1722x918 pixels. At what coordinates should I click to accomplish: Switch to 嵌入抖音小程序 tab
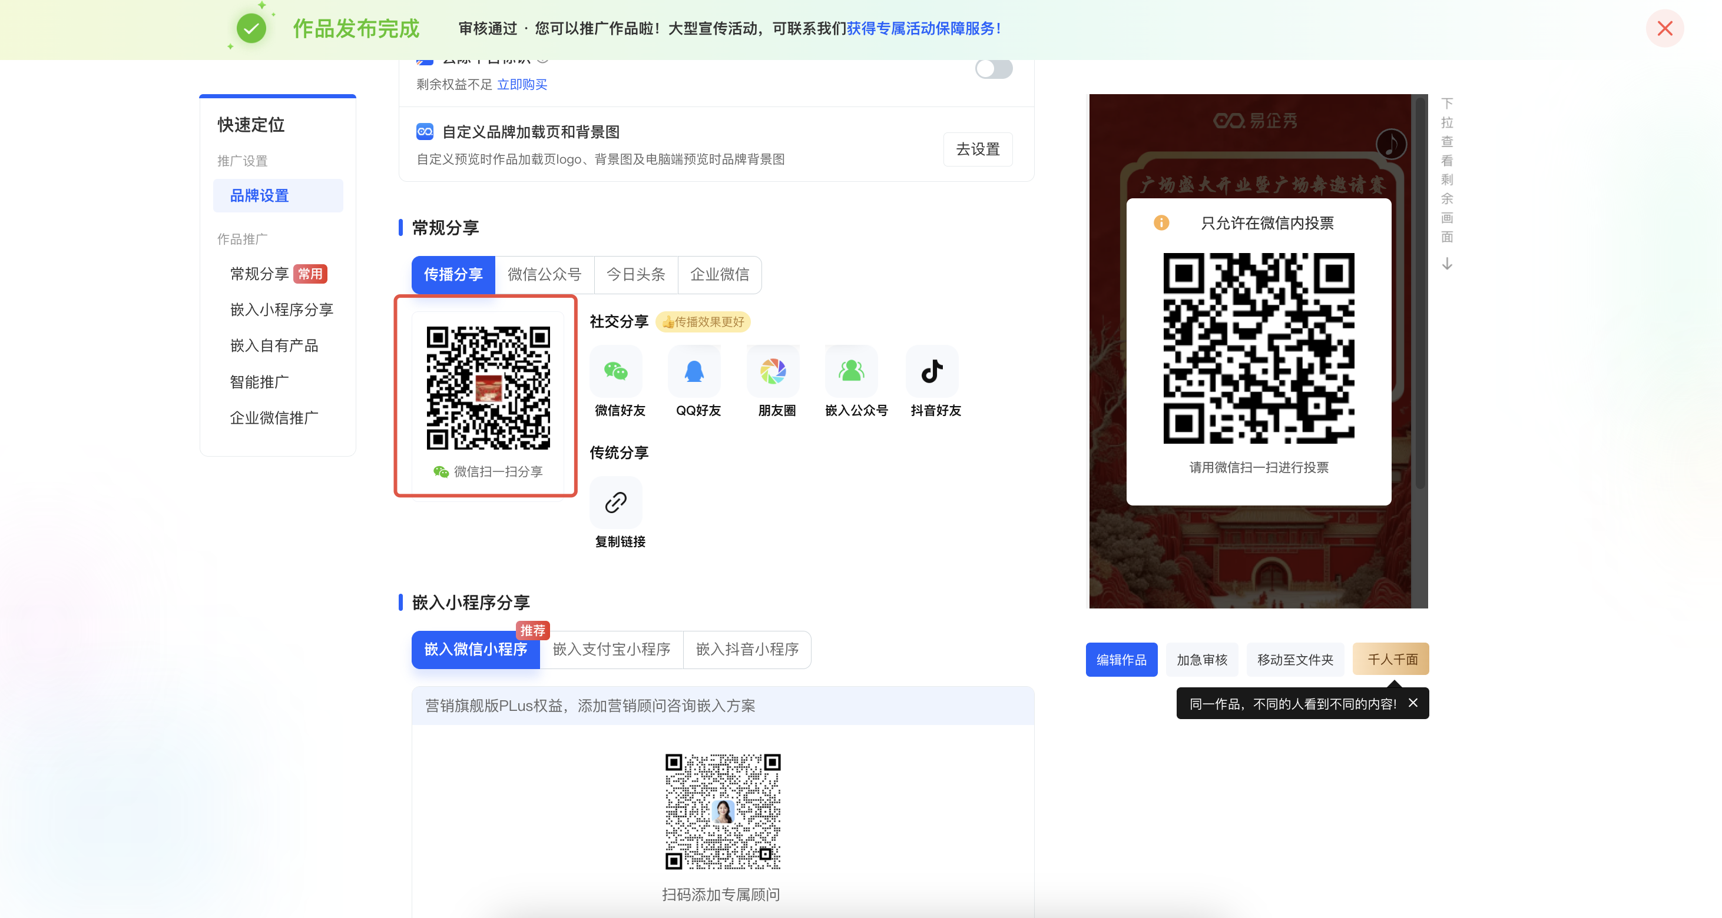pos(747,650)
